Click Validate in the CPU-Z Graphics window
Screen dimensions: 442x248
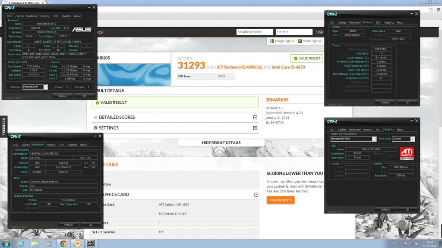(x=385, y=210)
